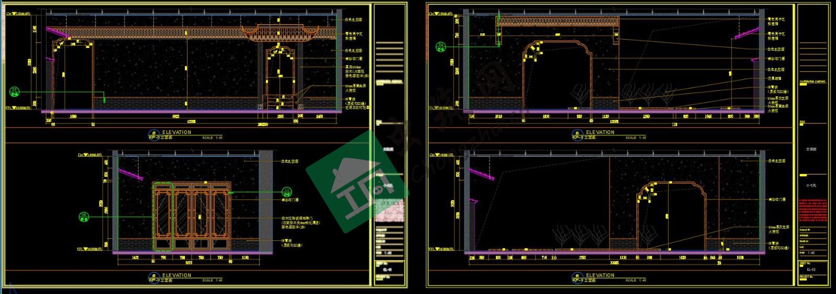Viewport: 836px width, 294px height.
Task: Select the arched opening in the bottom-right elevation
Action: 671,214
